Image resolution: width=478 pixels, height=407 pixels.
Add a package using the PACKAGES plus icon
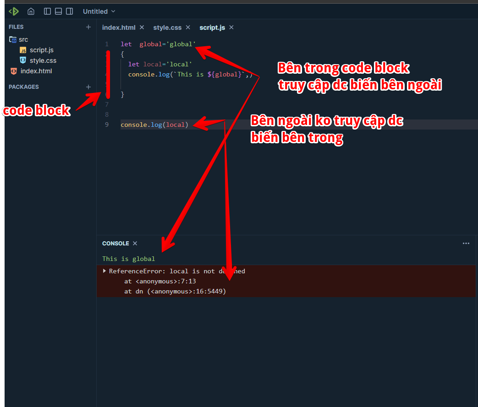click(88, 87)
